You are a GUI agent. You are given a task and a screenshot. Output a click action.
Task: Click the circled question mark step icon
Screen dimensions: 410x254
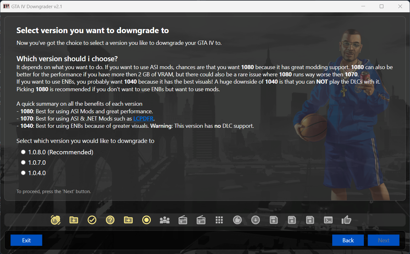coord(110,220)
